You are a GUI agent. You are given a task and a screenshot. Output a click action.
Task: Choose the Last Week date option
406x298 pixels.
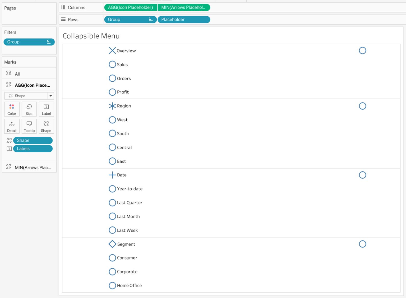tap(112, 230)
